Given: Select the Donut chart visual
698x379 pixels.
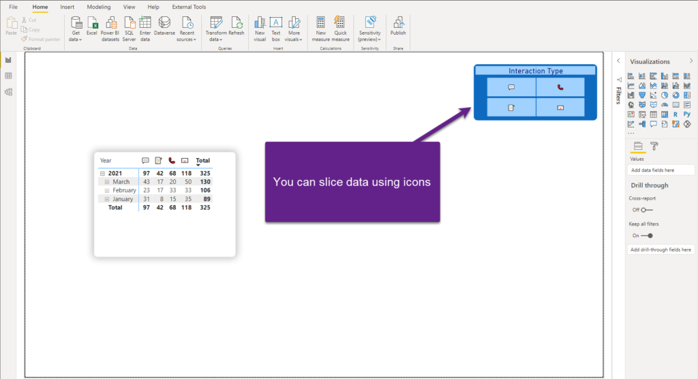Looking at the screenshot, I should tap(676, 95).
